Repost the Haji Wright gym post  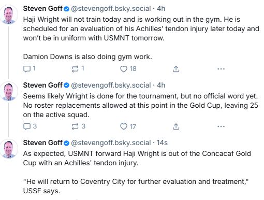coord(78,69)
